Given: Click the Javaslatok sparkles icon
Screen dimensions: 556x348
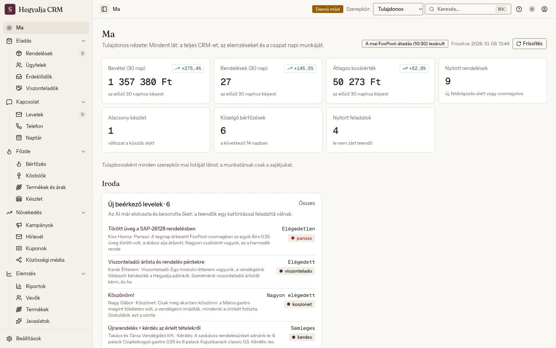Looking at the screenshot, I should click(19, 321).
